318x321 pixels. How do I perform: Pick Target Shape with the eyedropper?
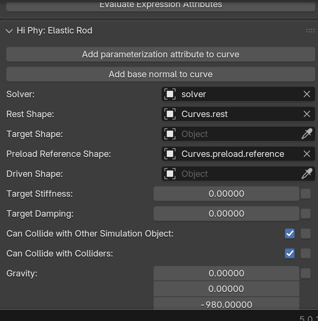click(306, 134)
